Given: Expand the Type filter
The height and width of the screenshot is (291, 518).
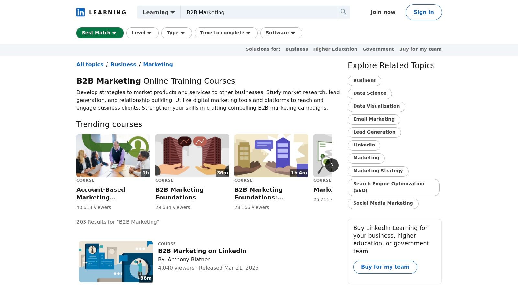Looking at the screenshot, I should [176, 33].
